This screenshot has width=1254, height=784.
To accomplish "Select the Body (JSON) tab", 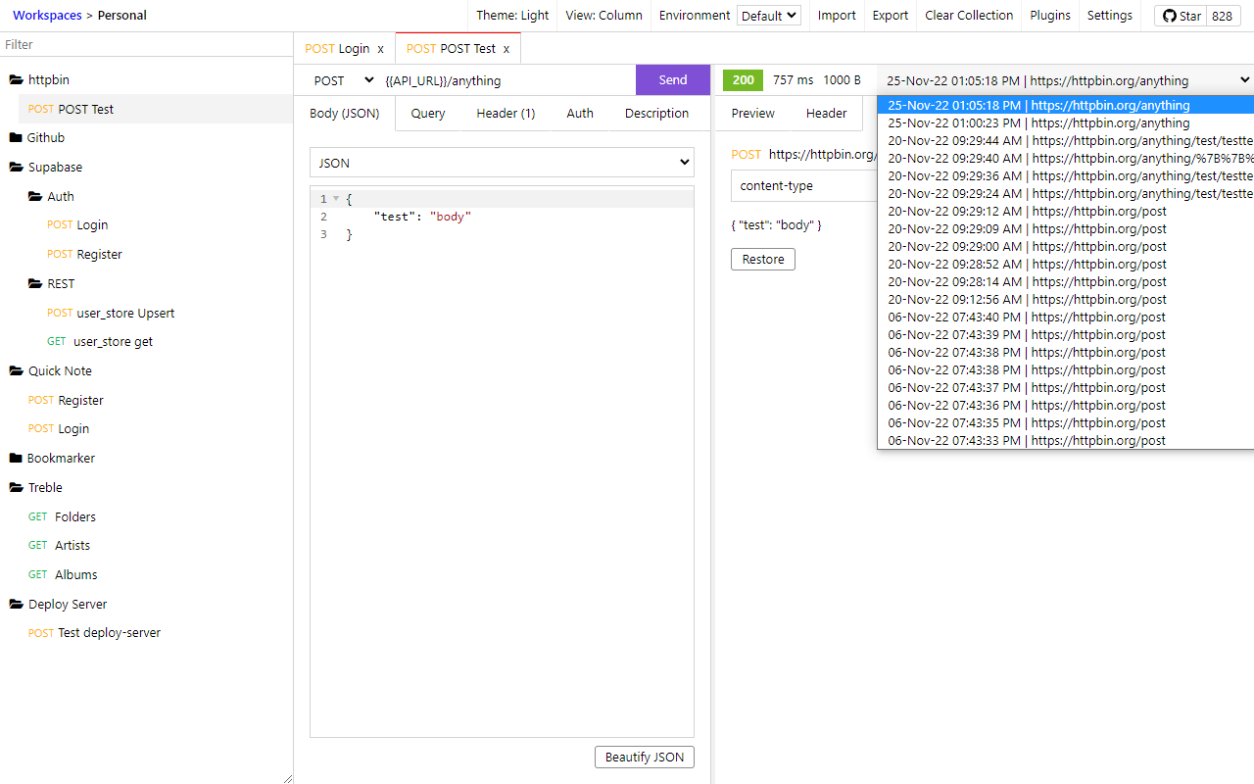I will [x=345, y=114].
